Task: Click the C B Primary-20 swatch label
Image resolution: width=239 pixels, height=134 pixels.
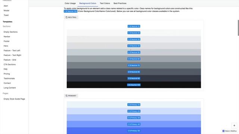Action: click(x=134, y=111)
